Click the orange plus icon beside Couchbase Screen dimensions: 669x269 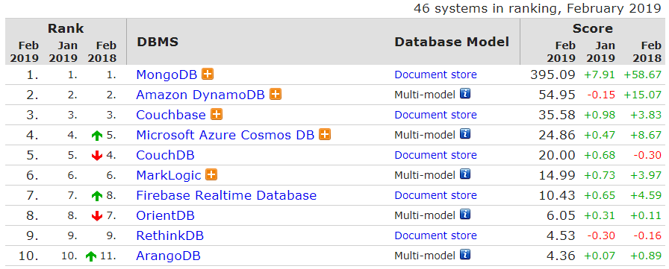coord(217,114)
